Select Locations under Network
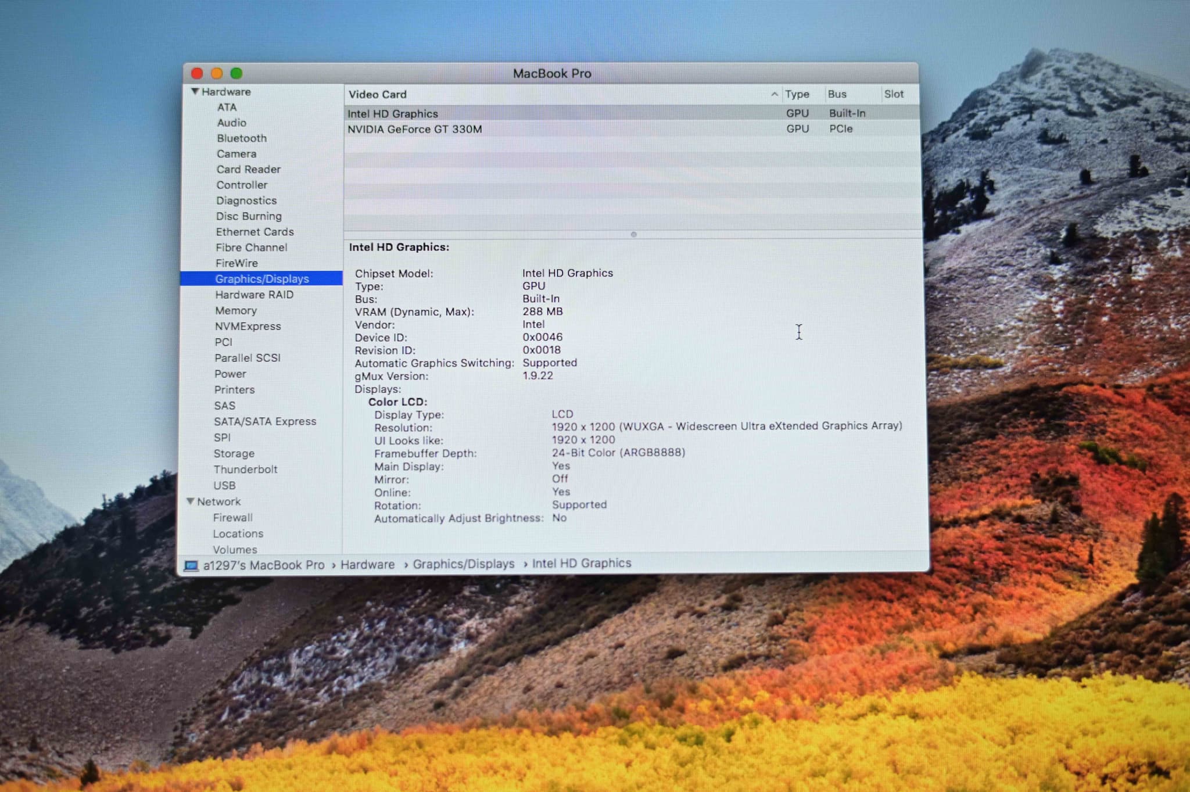This screenshot has width=1190, height=792. click(x=238, y=534)
